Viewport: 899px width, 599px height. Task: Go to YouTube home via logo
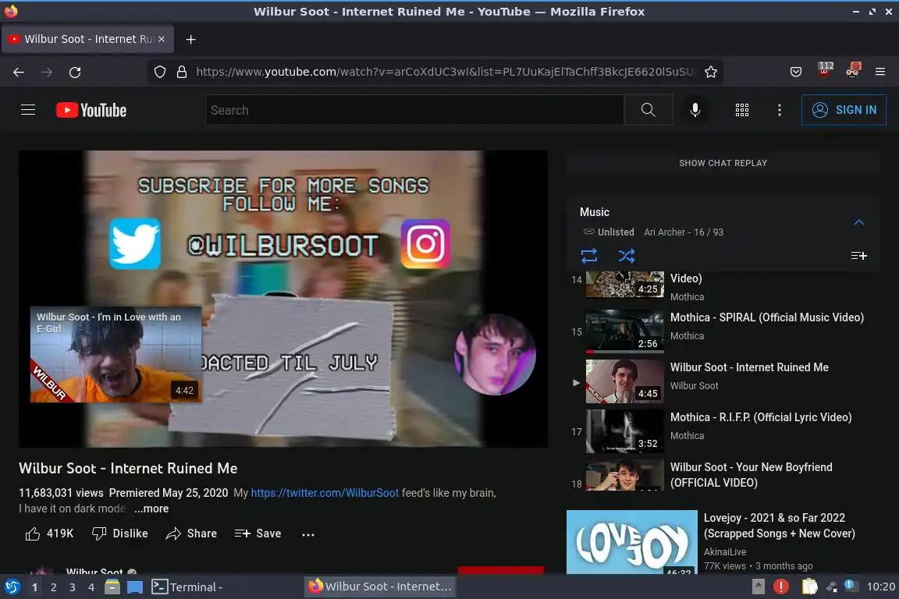(91, 110)
